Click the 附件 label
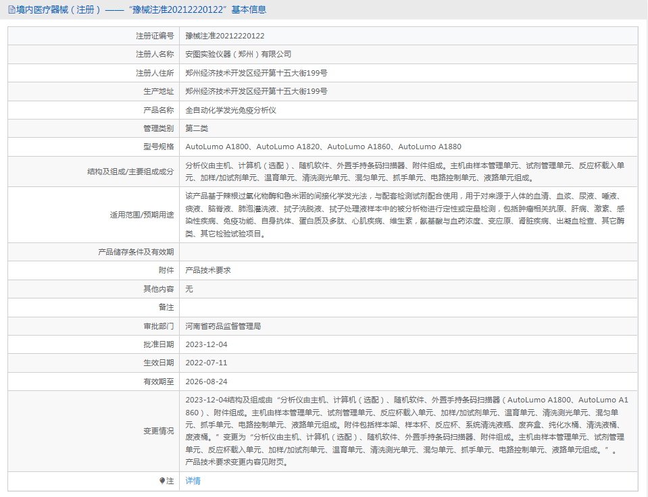 166,270
